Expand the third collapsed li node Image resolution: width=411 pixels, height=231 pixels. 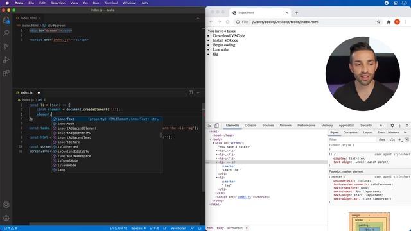click(217, 158)
